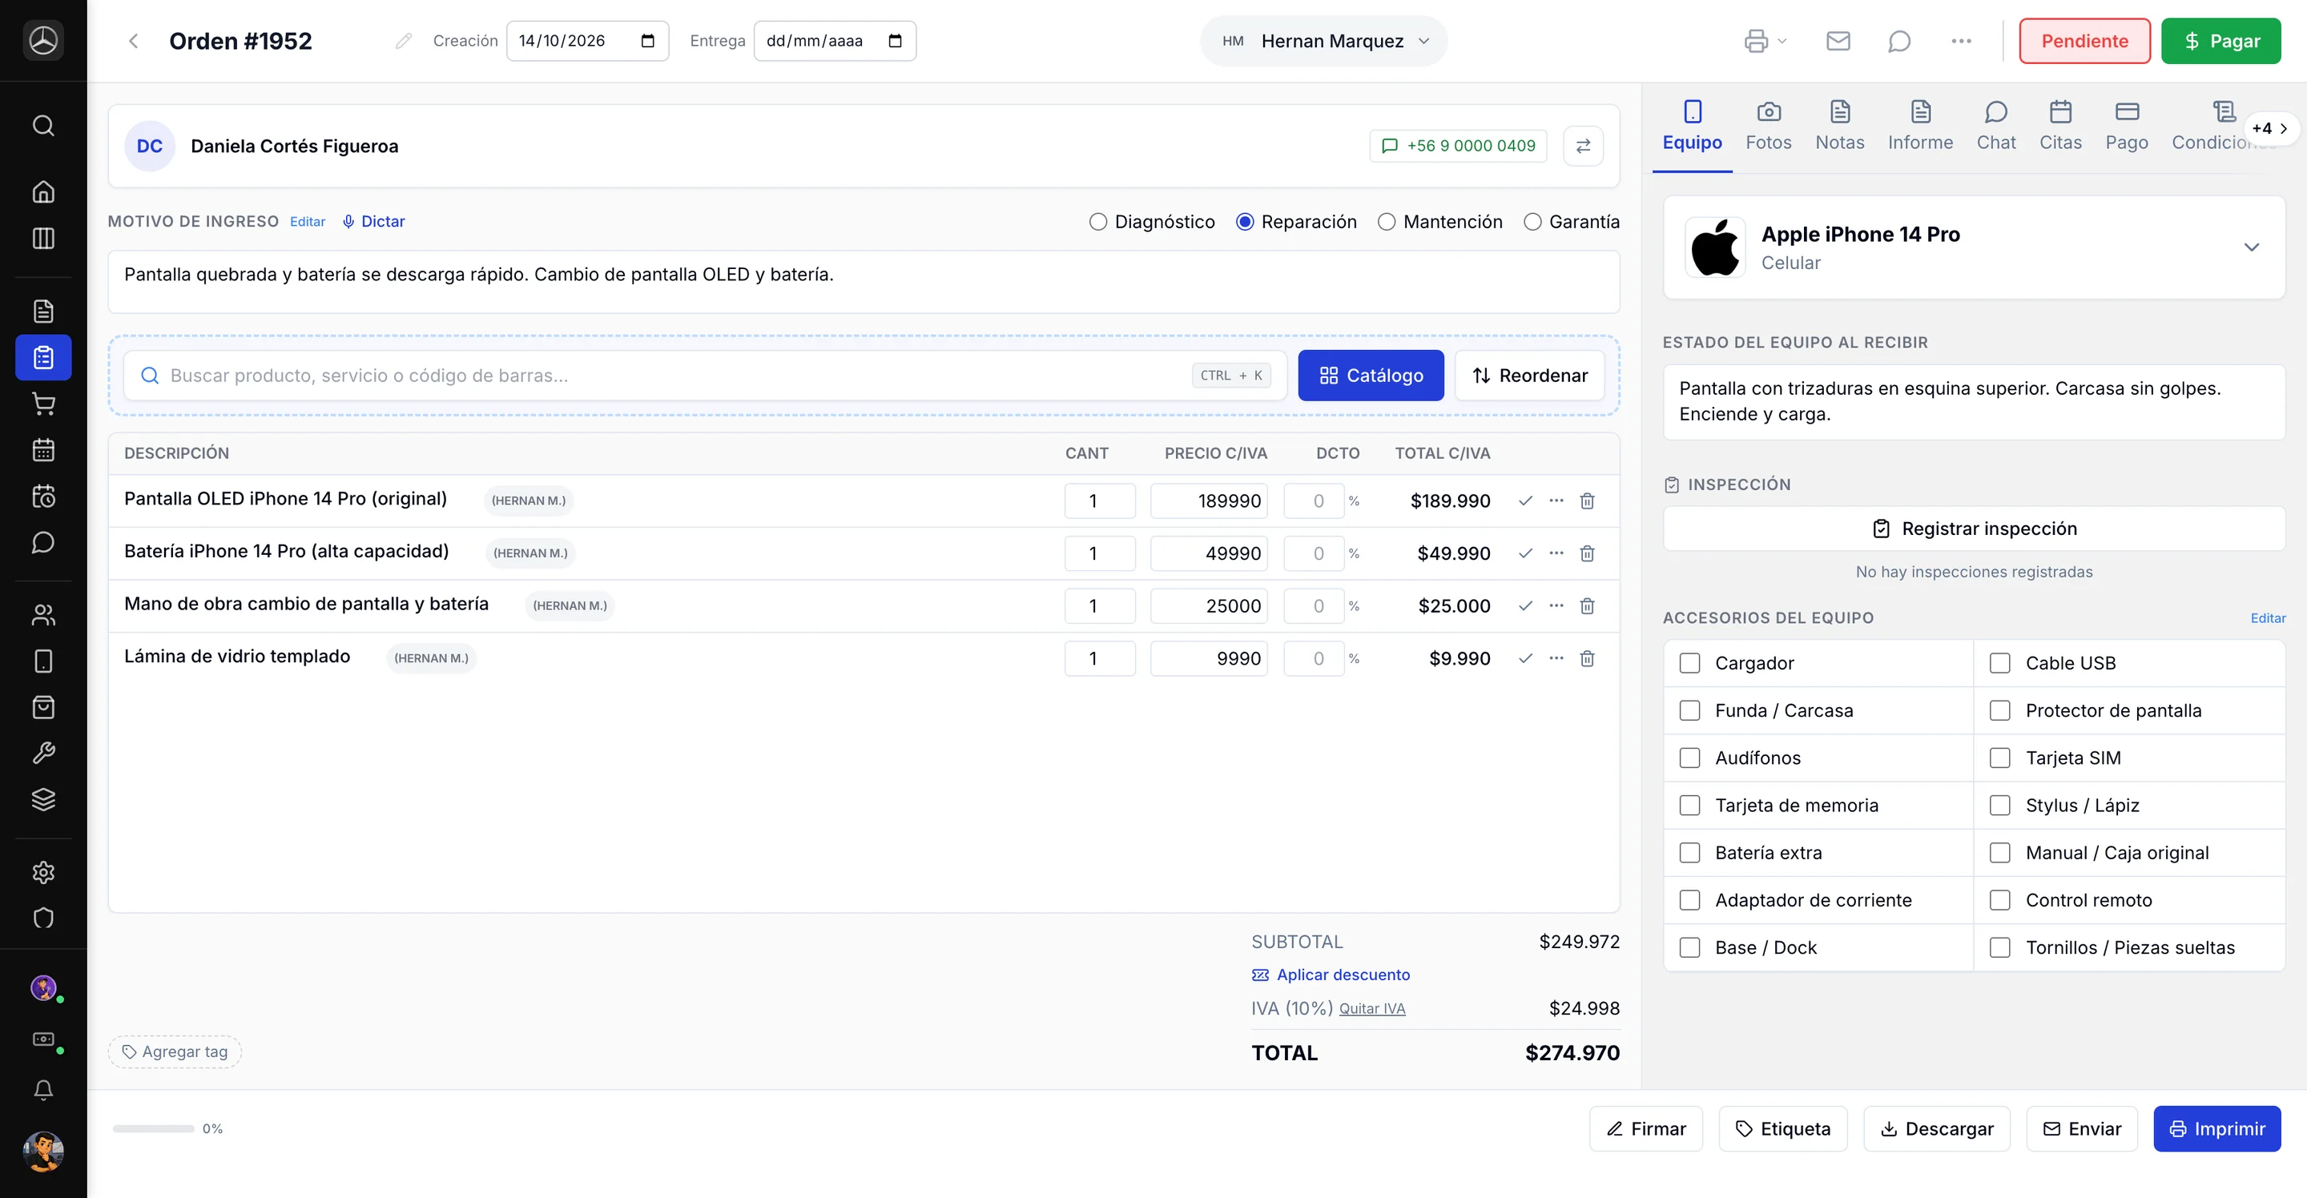
Task: Click the Aplicar descuento link
Action: (1331, 975)
